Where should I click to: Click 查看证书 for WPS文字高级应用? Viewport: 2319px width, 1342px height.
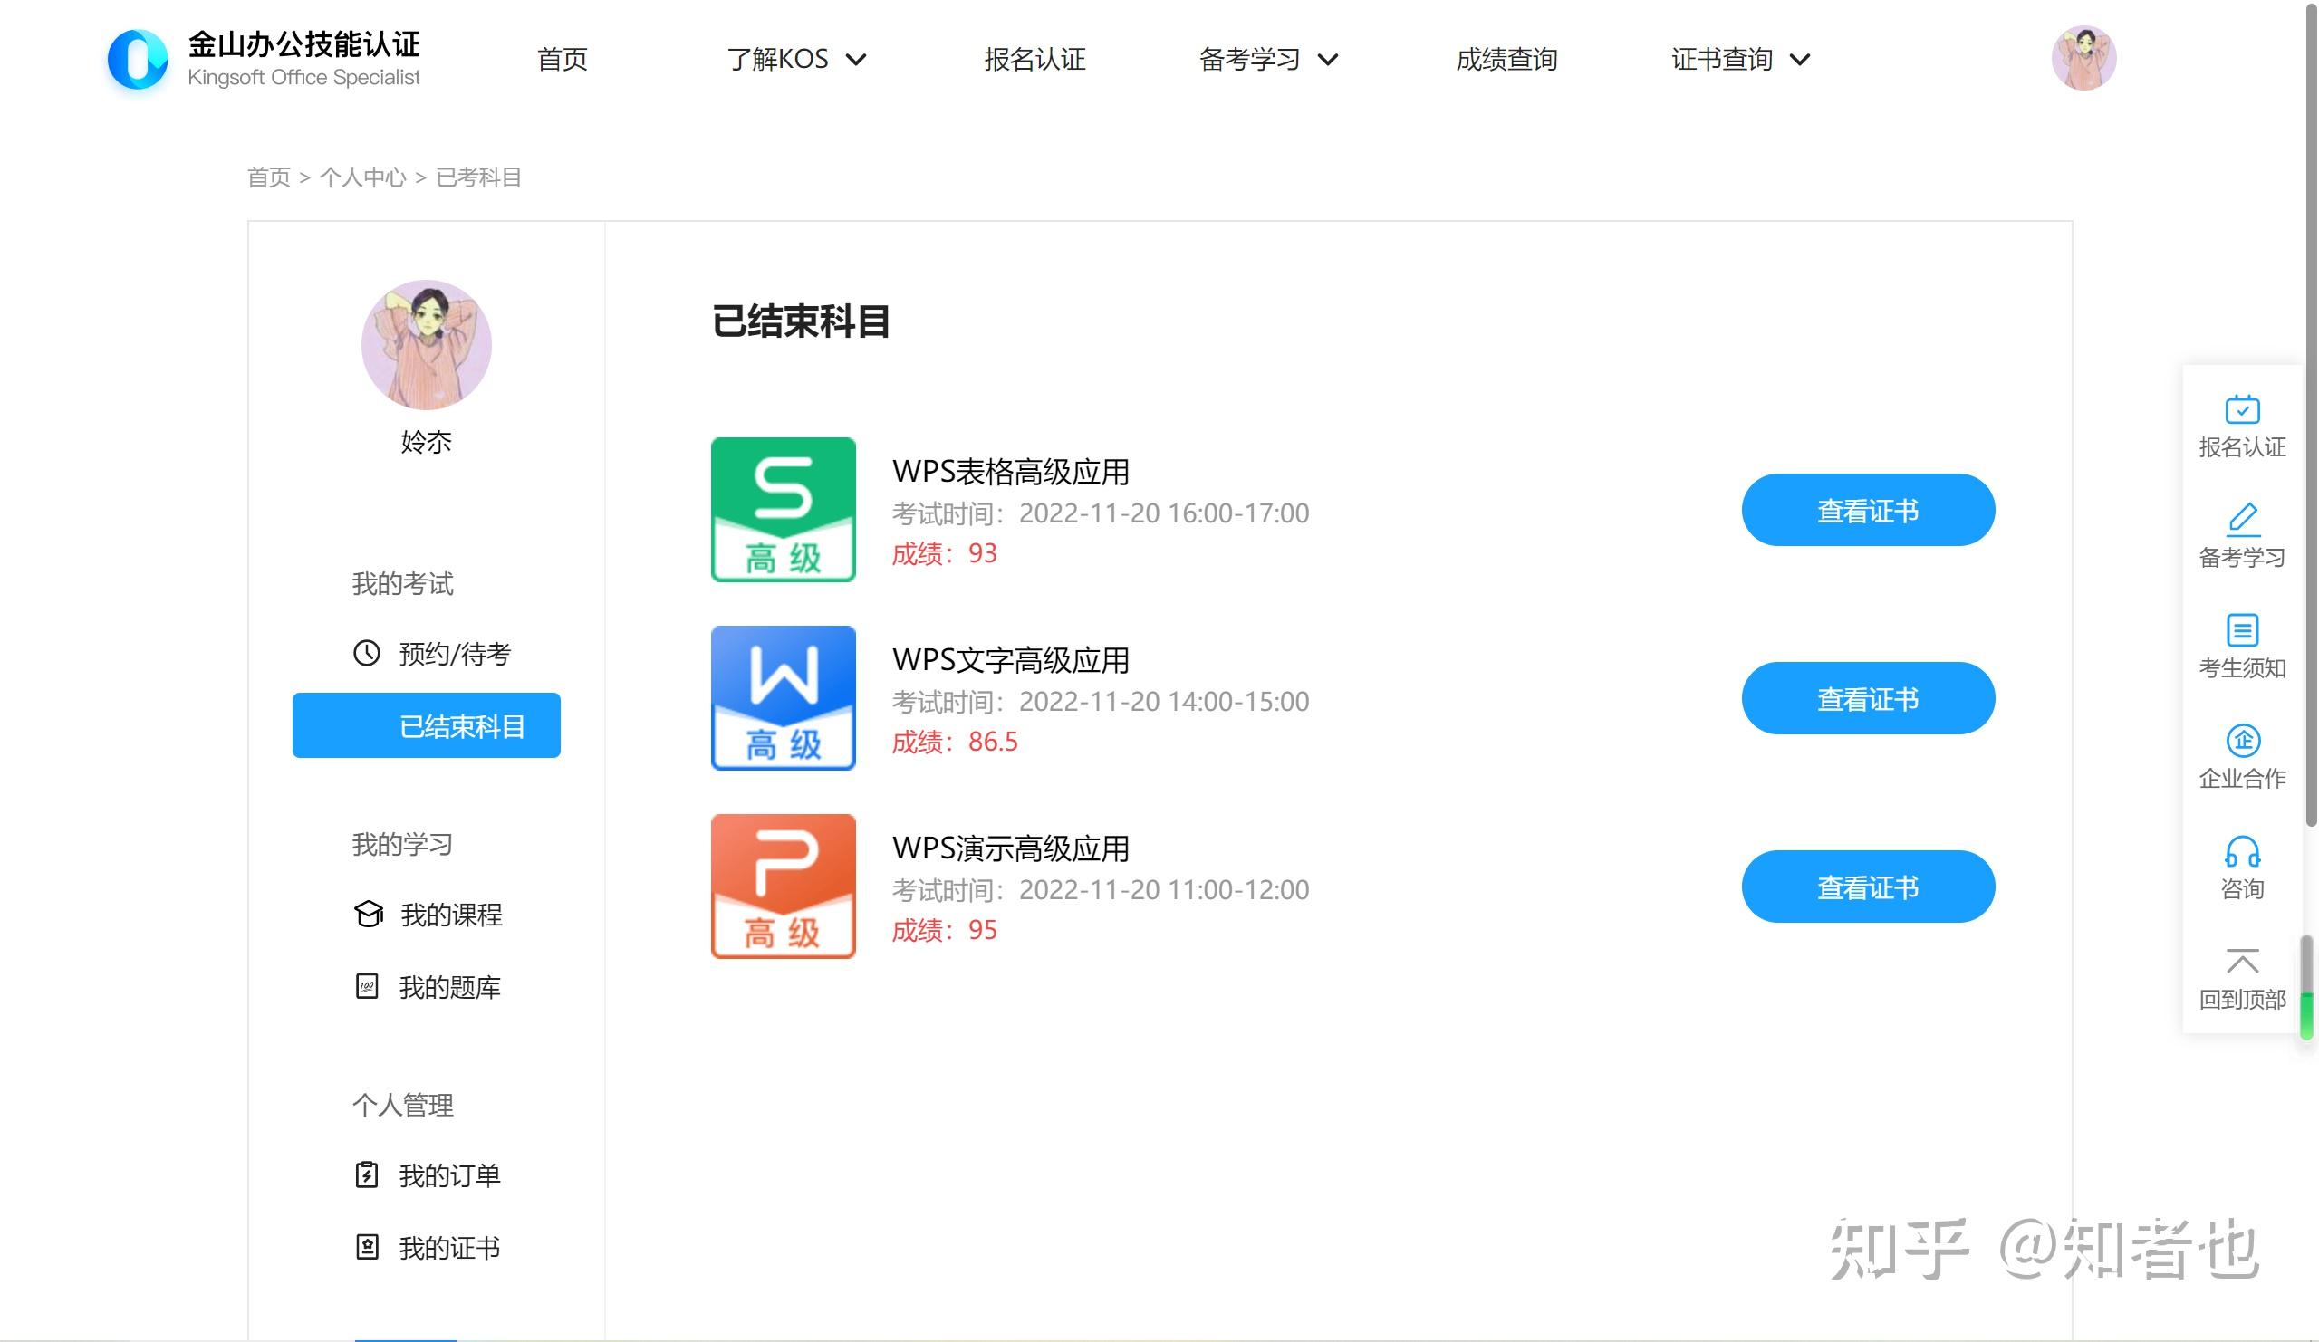click(1867, 698)
